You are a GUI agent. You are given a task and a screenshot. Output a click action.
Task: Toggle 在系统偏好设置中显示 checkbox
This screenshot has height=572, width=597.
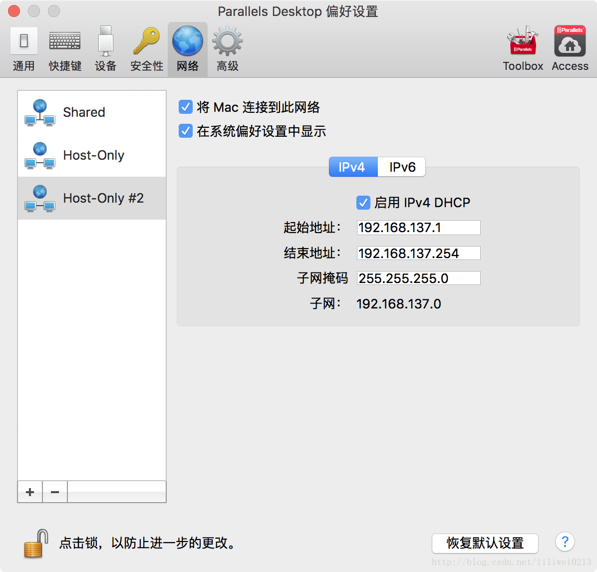point(185,131)
